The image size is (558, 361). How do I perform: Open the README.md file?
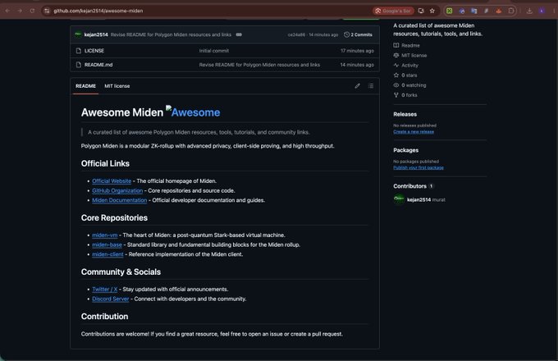[x=98, y=65]
